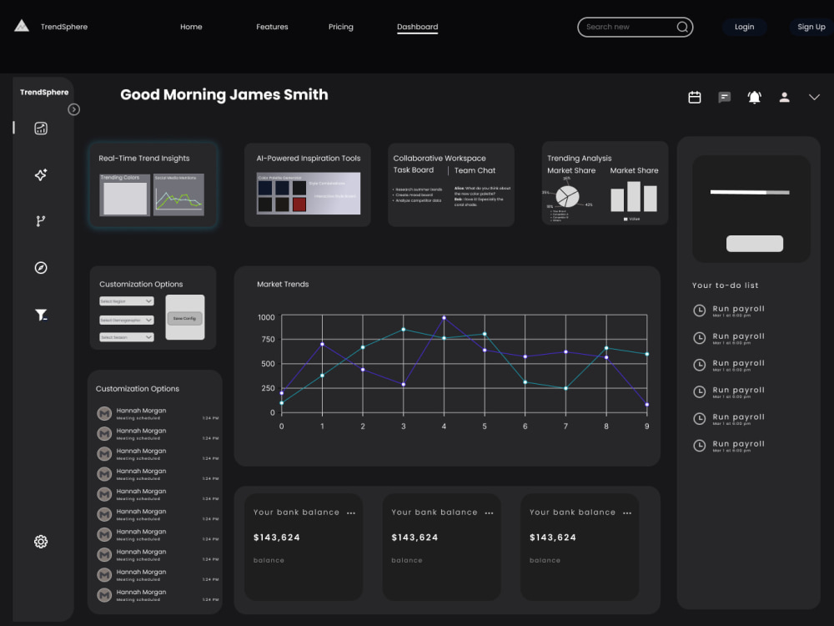Collapse the sidebar with the arrow button
Image resolution: width=834 pixels, height=626 pixels.
(x=74, y=109)
